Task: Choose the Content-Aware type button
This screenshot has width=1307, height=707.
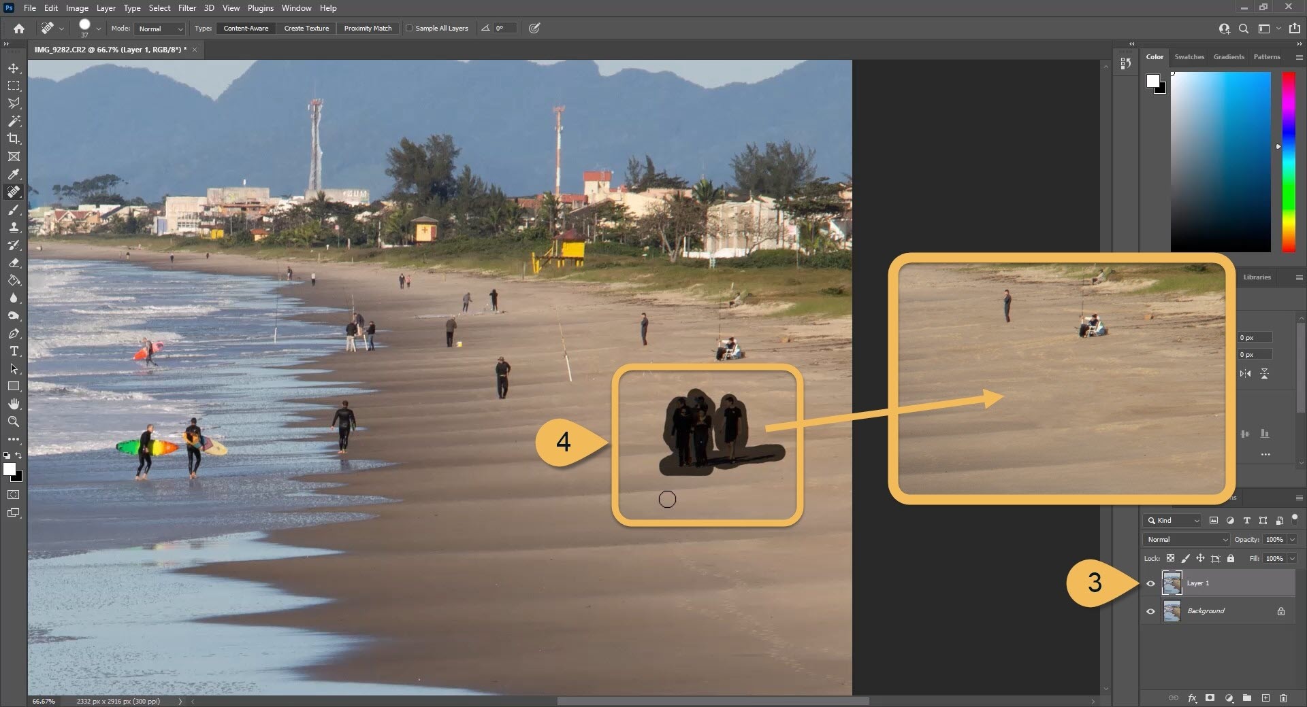Action: tap(246, 29)
